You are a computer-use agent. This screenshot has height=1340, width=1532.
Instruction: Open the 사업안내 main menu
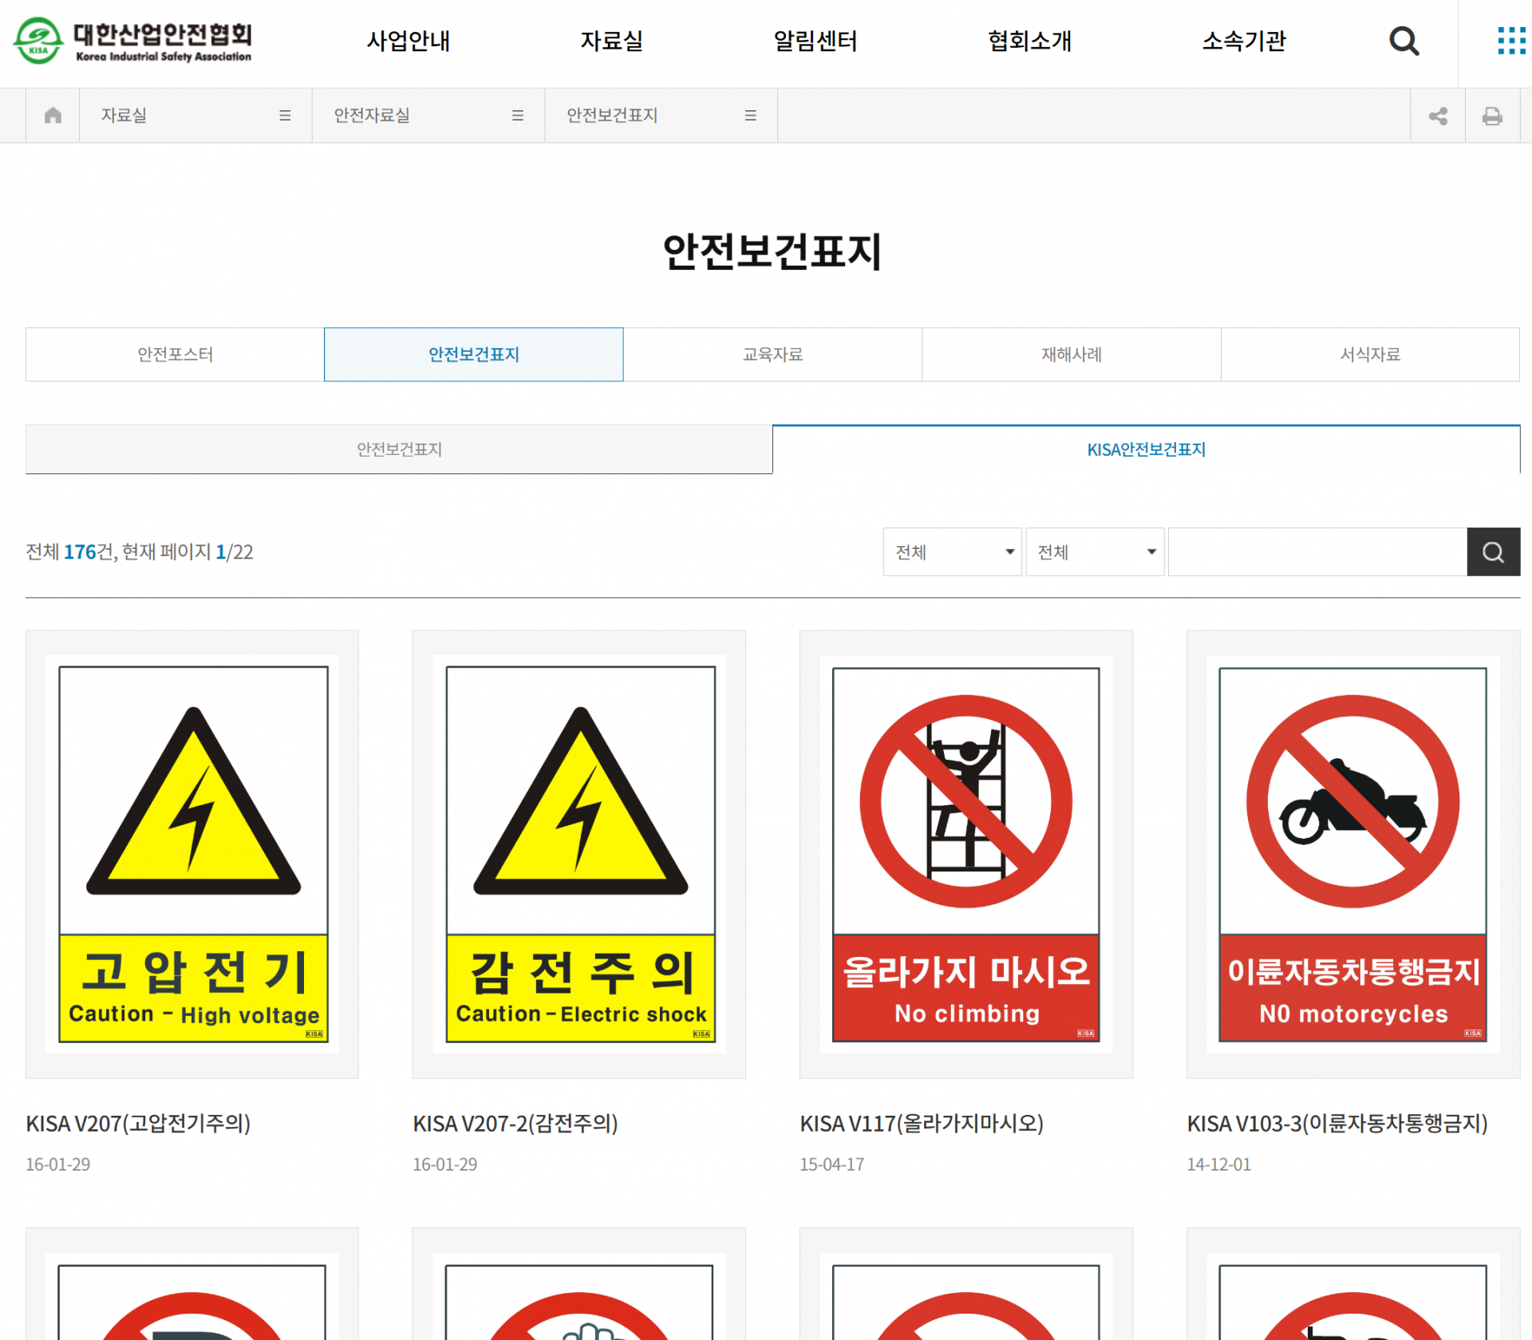point(409,42)
